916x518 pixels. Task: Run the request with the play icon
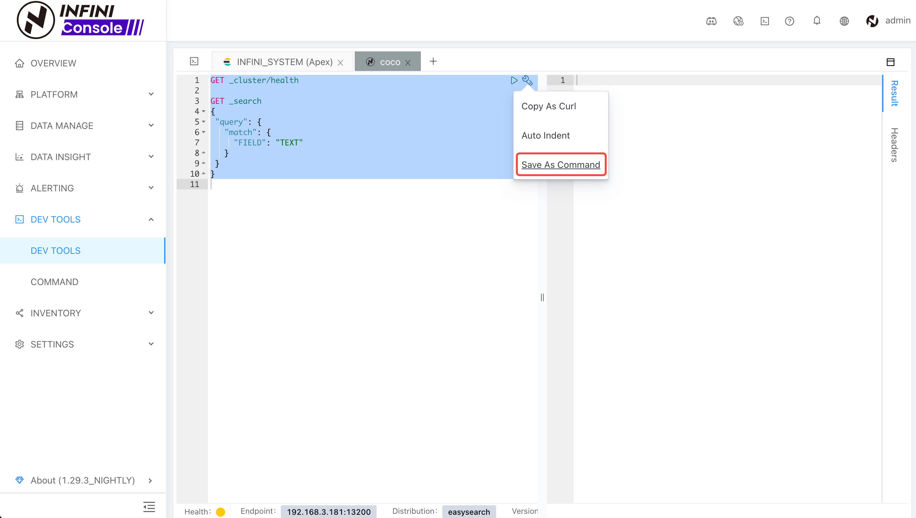pyautogui.click(x=514, y=80)
